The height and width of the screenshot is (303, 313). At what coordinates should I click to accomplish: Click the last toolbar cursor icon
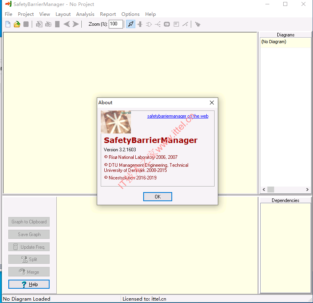coord(198,24)
